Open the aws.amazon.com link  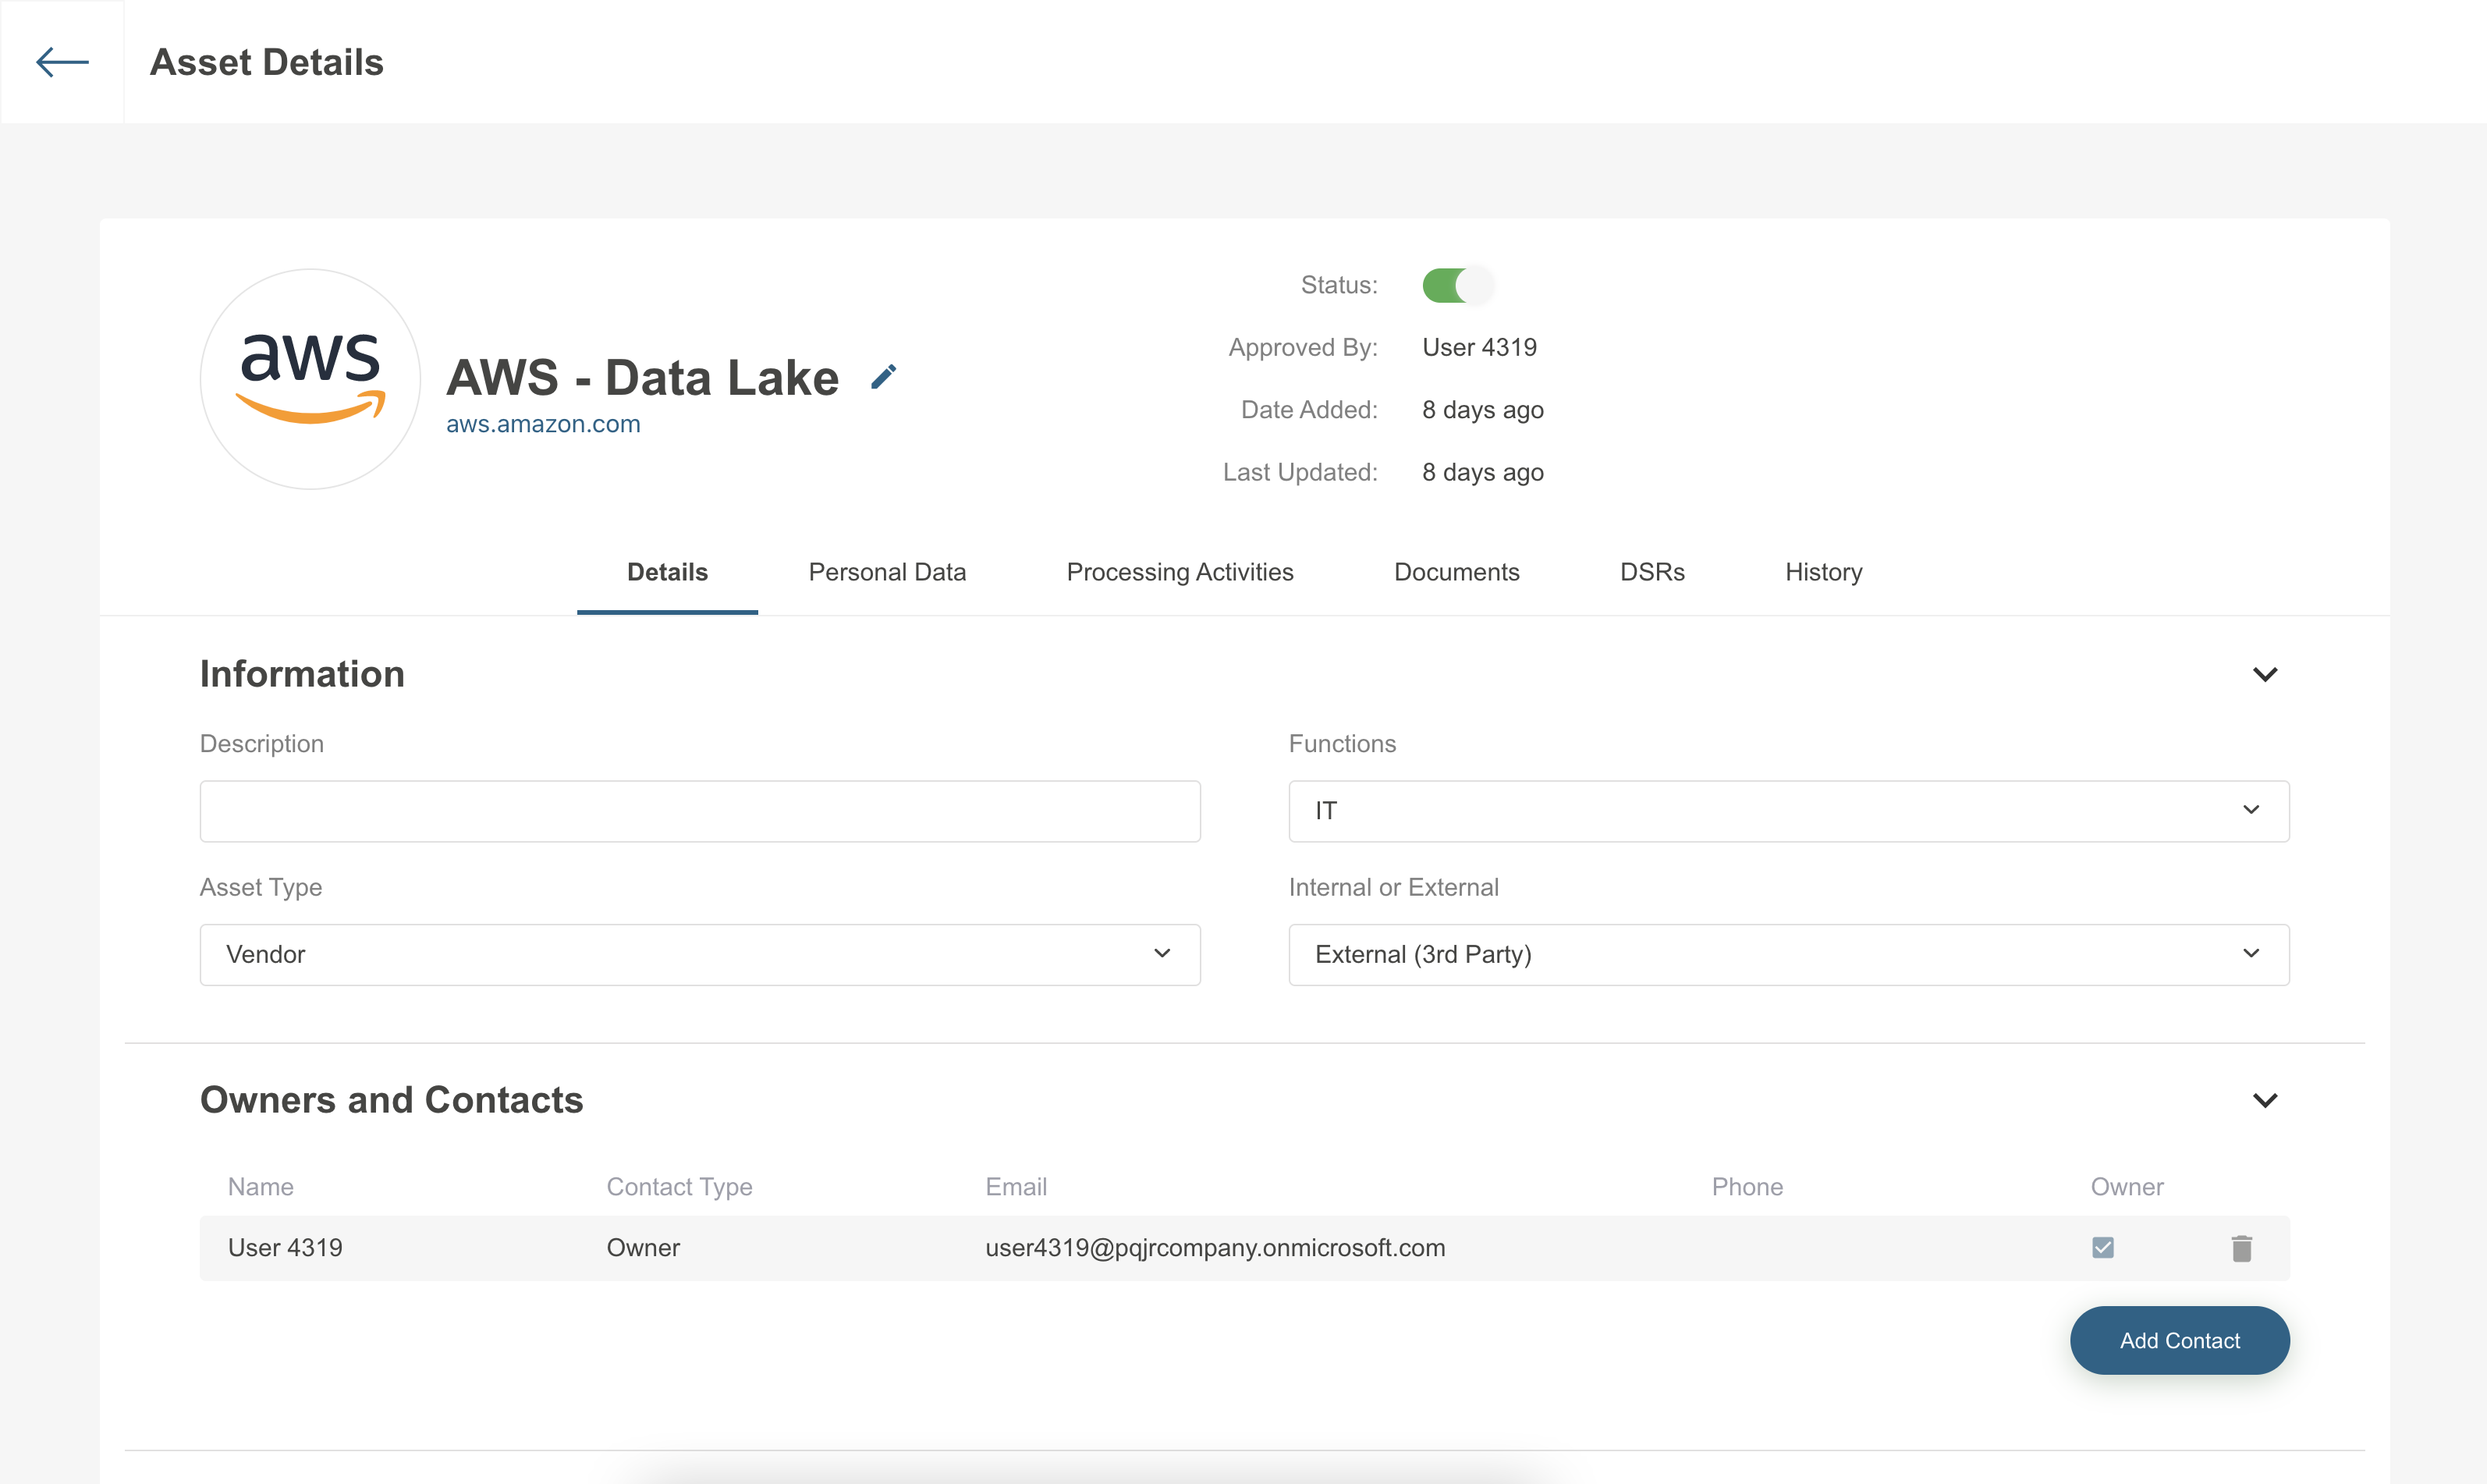click(543, 424)
